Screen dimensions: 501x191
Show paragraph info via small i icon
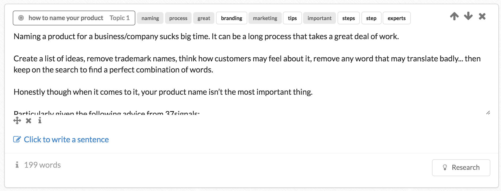pos(40,121)
